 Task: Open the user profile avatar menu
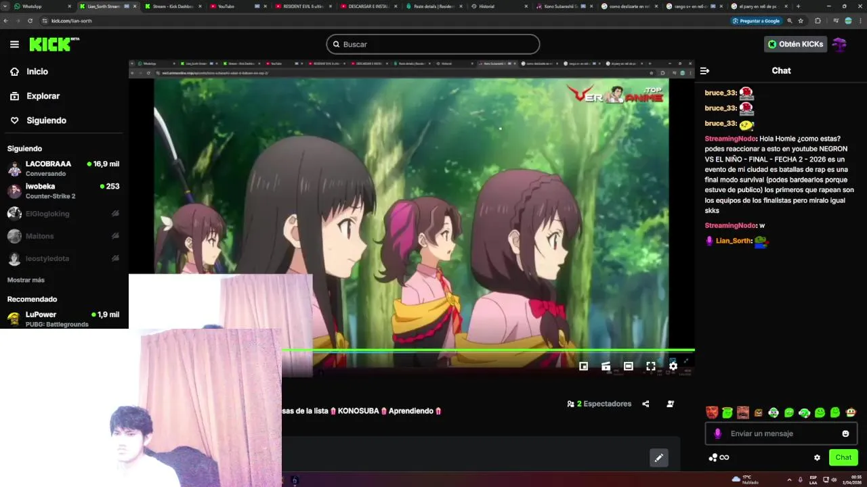coord(840,45)
